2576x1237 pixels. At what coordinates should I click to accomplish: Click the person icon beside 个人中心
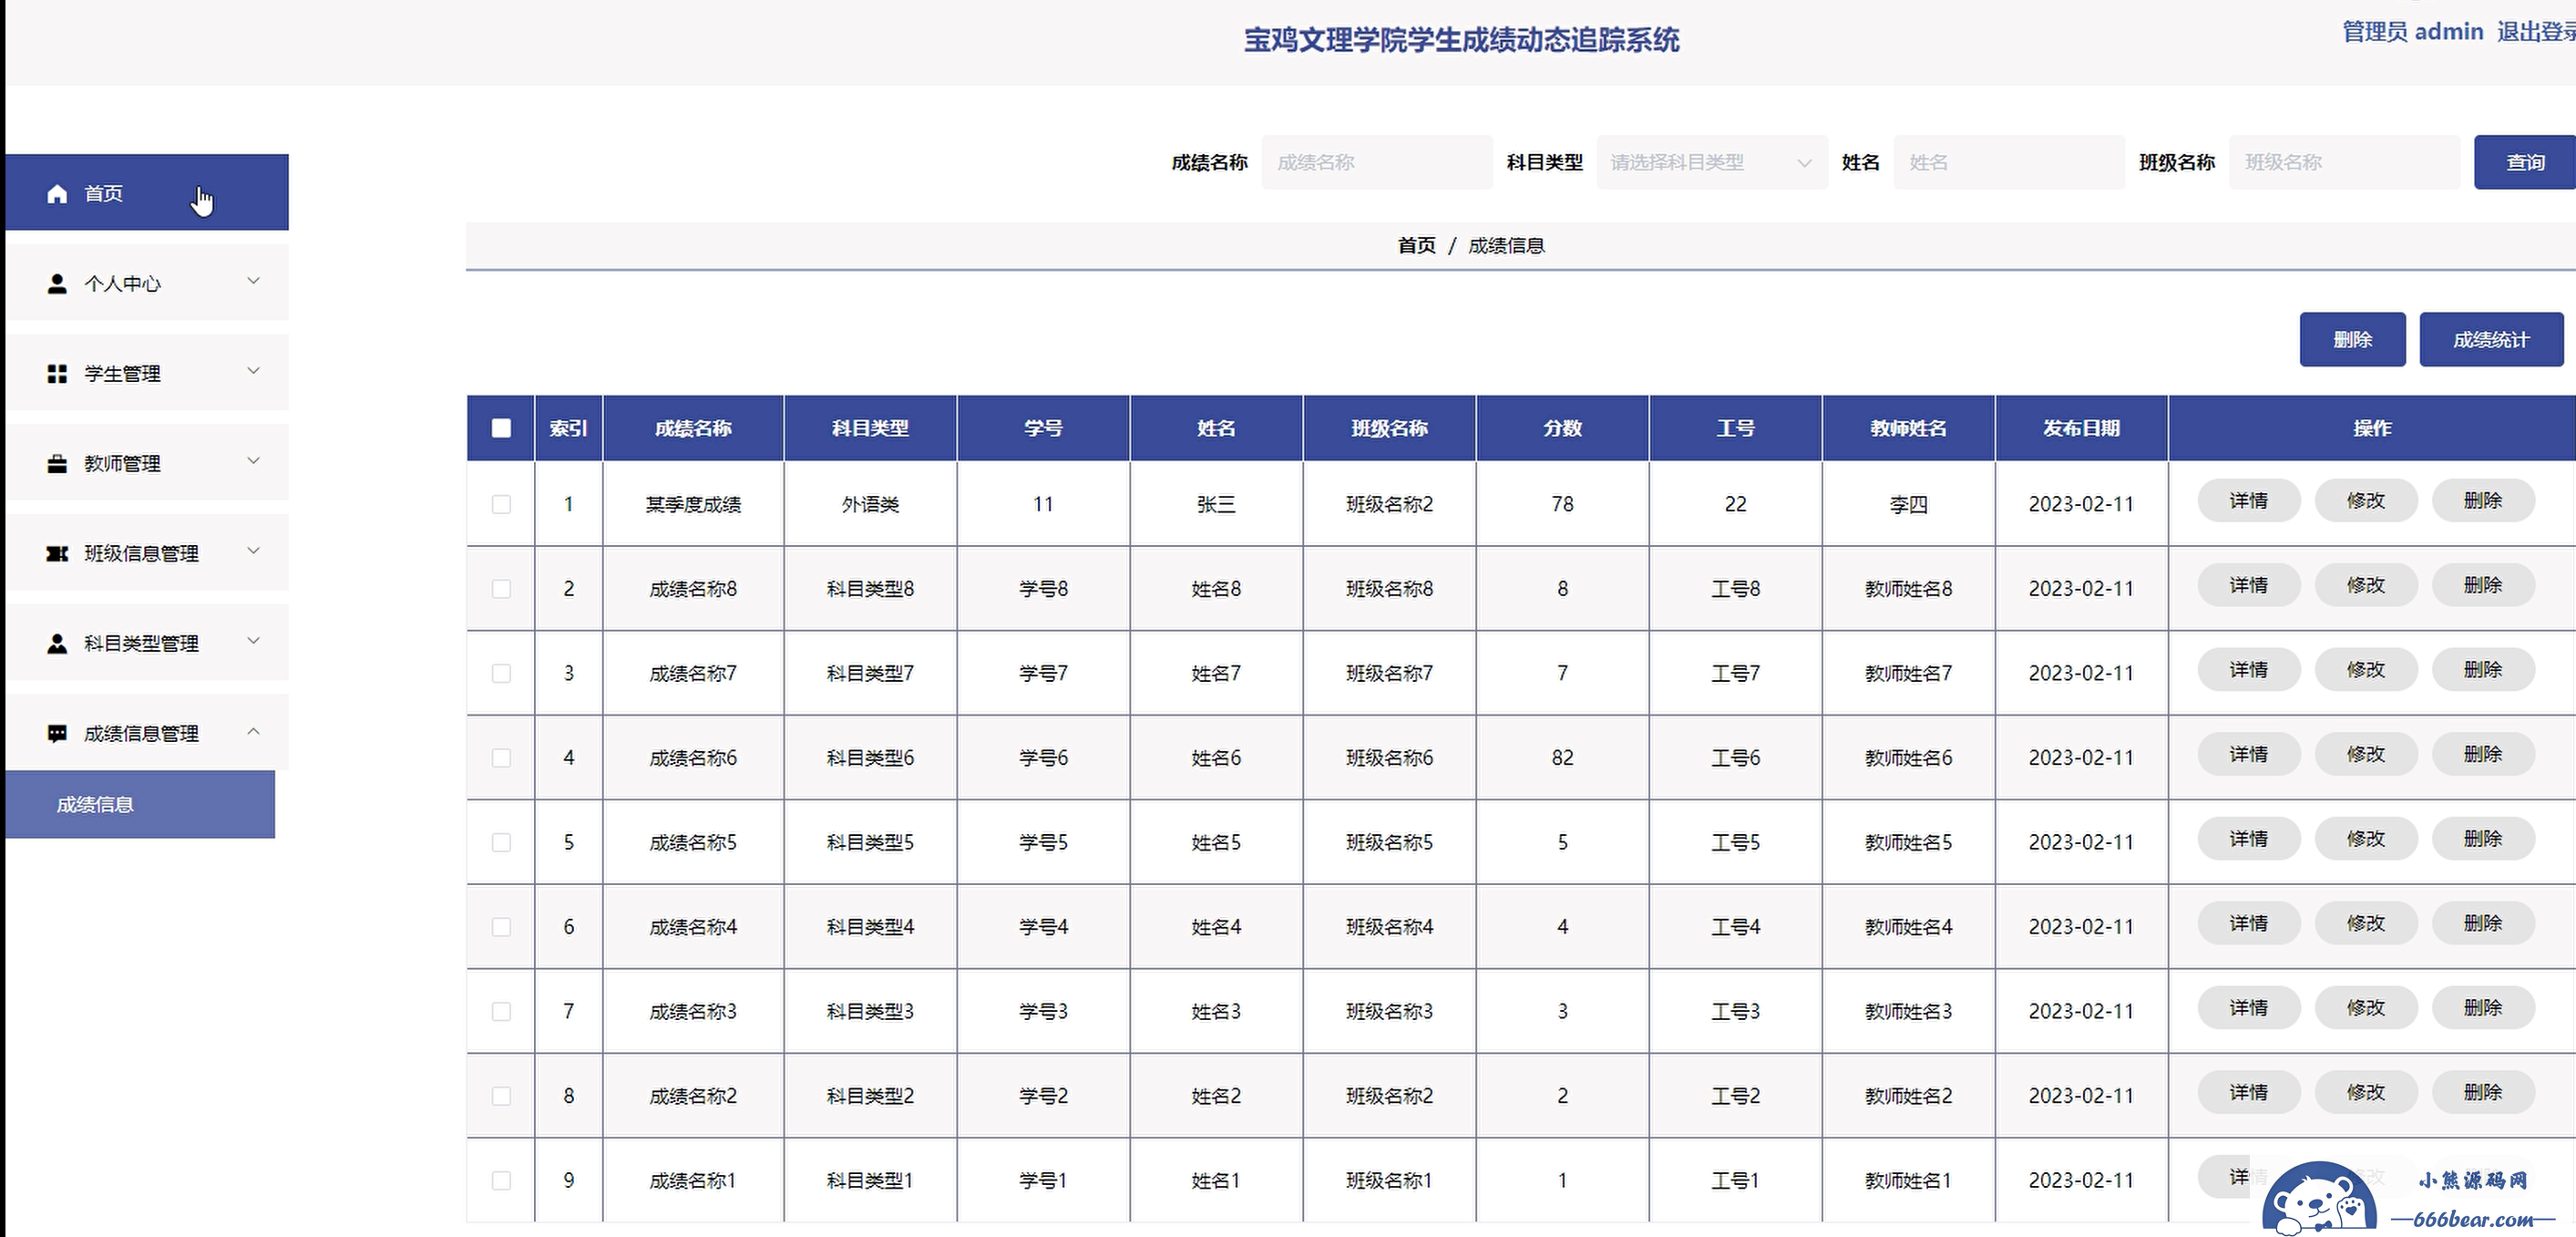click(x=57, y=283)
